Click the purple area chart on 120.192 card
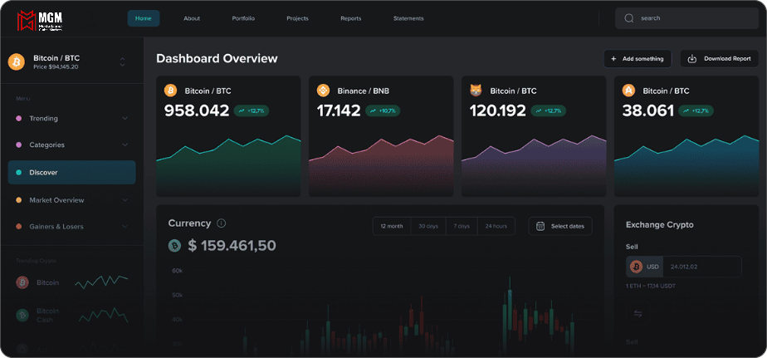 click(534, 165)
